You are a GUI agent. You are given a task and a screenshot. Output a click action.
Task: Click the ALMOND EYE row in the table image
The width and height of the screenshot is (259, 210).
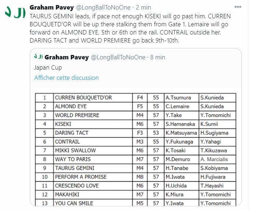136,107
